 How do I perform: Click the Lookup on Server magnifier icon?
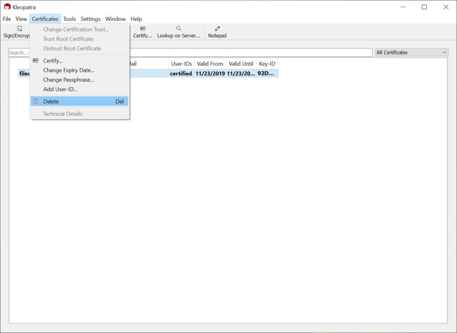179,29
